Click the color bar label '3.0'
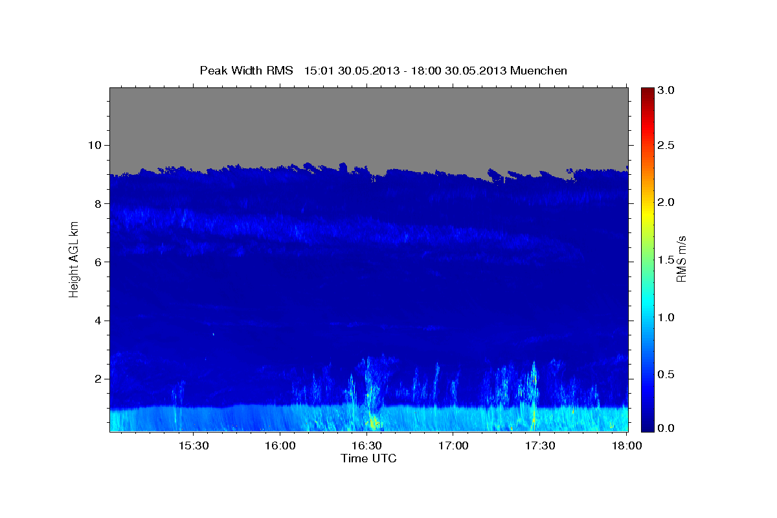Image resolution: width=777 pixels, height=518 pixels. point(666,90)
